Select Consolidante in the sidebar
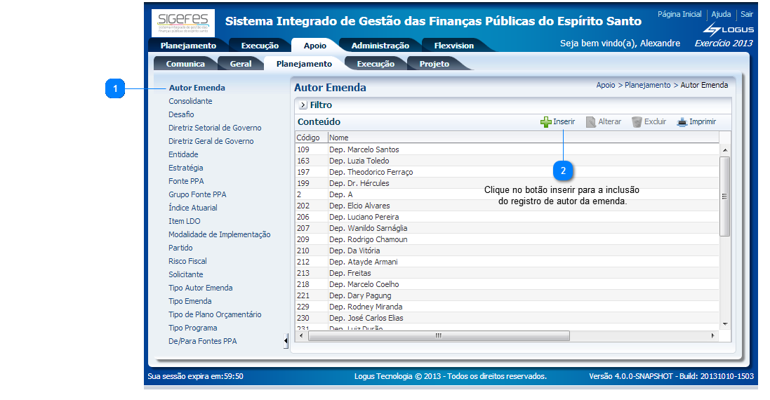Viewport: 770px width, 400px height. 190,101
